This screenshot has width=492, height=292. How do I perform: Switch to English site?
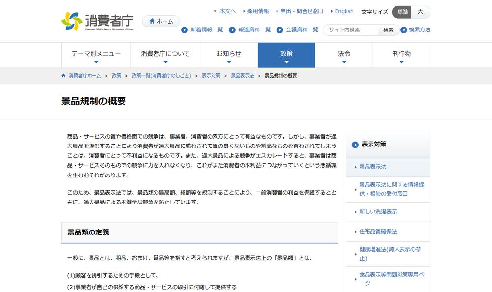[344, 11]
